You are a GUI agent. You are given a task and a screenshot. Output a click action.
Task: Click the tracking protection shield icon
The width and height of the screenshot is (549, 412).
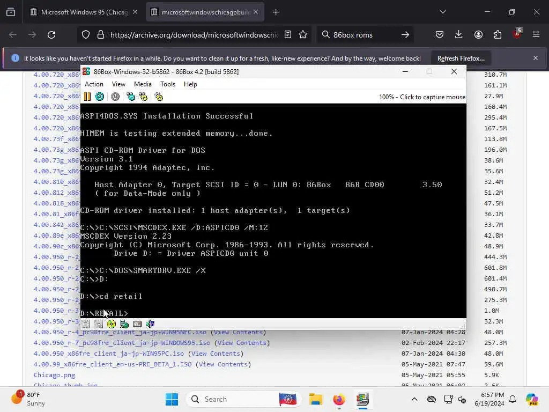tap(86, 35)
